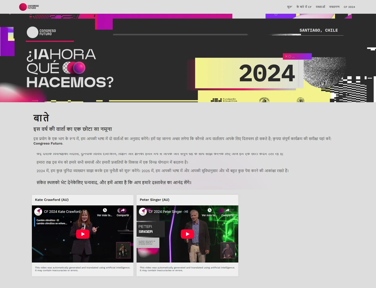376x288 pixels.
Task: Click Compartir share arrow on Kate Crawford video
Action: click(123, 210)
